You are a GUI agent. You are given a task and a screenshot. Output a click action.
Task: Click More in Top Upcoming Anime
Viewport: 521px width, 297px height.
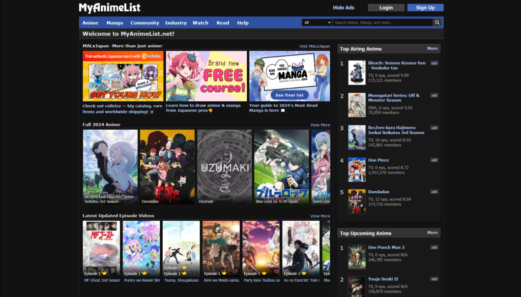432,232
